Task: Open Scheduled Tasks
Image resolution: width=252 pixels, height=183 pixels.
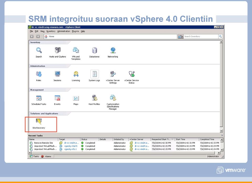Action: point(39,100)
